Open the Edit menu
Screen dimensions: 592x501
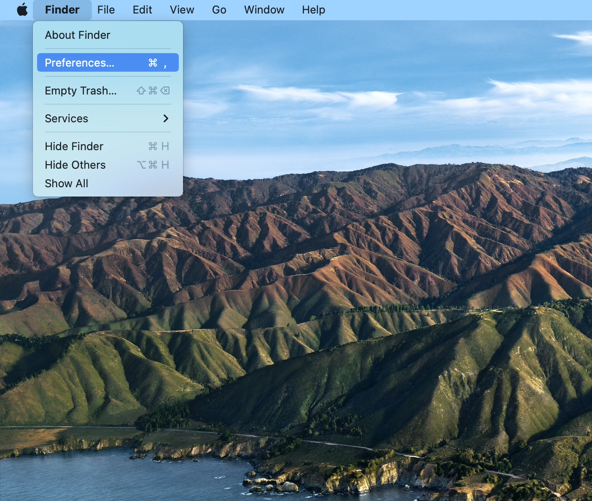pyautogui.click(x=143, y=10)
